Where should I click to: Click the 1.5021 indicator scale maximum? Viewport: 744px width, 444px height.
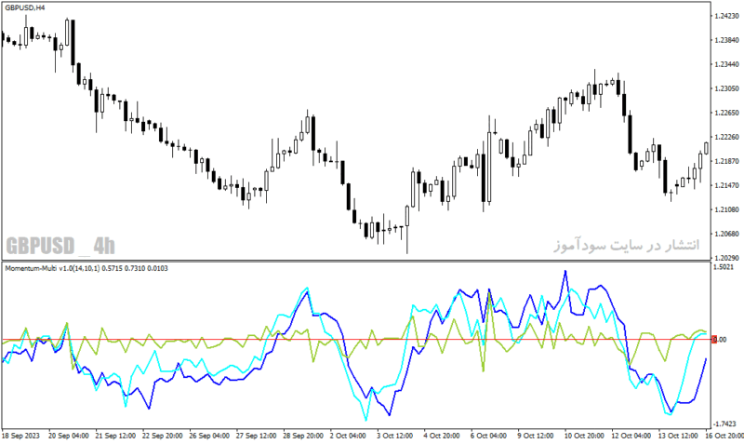click(724, 267)
